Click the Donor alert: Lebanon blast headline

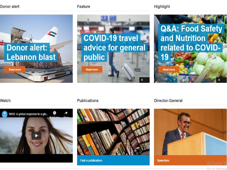coord(31,52)
